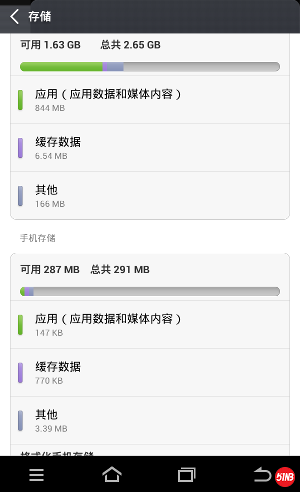
Task: Open 应用 entry showing 844 MB
Action: tap(150, 100)
